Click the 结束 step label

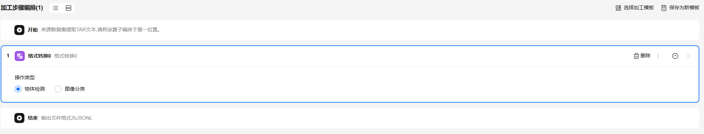tap(33, 118)
